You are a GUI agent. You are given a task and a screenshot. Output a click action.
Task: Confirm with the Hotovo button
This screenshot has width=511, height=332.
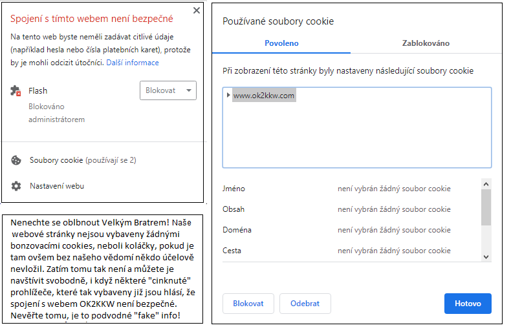coord(468,304)
